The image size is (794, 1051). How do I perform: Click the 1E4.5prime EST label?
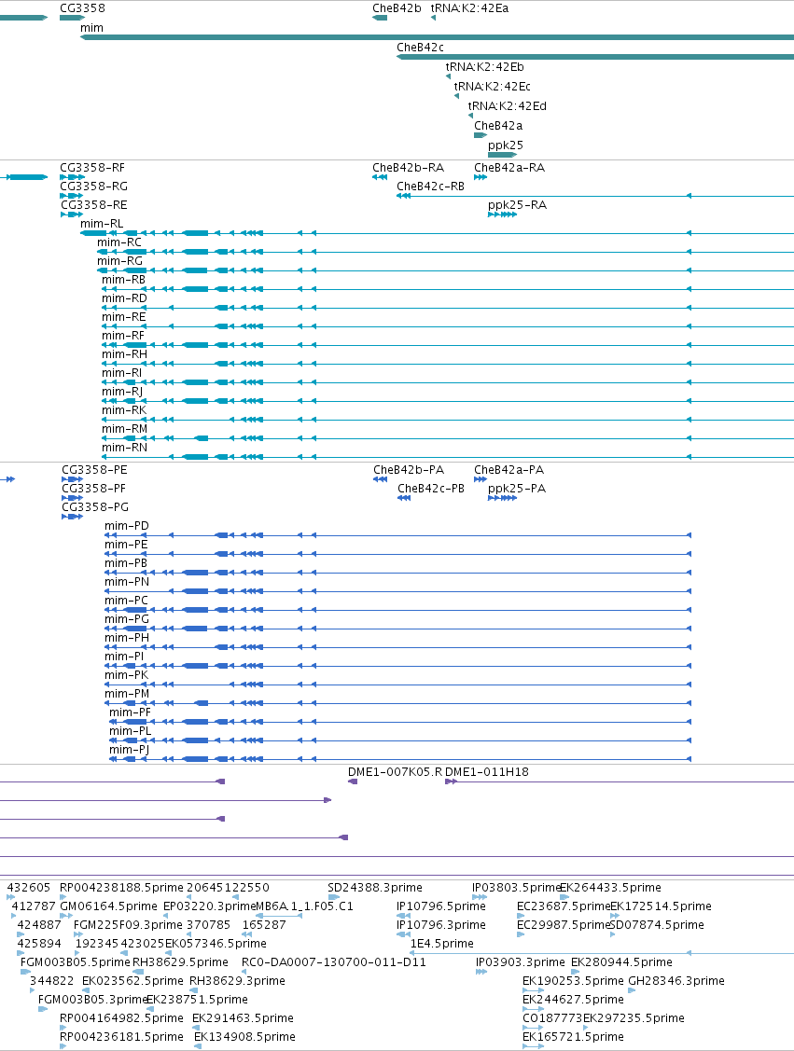442,943
